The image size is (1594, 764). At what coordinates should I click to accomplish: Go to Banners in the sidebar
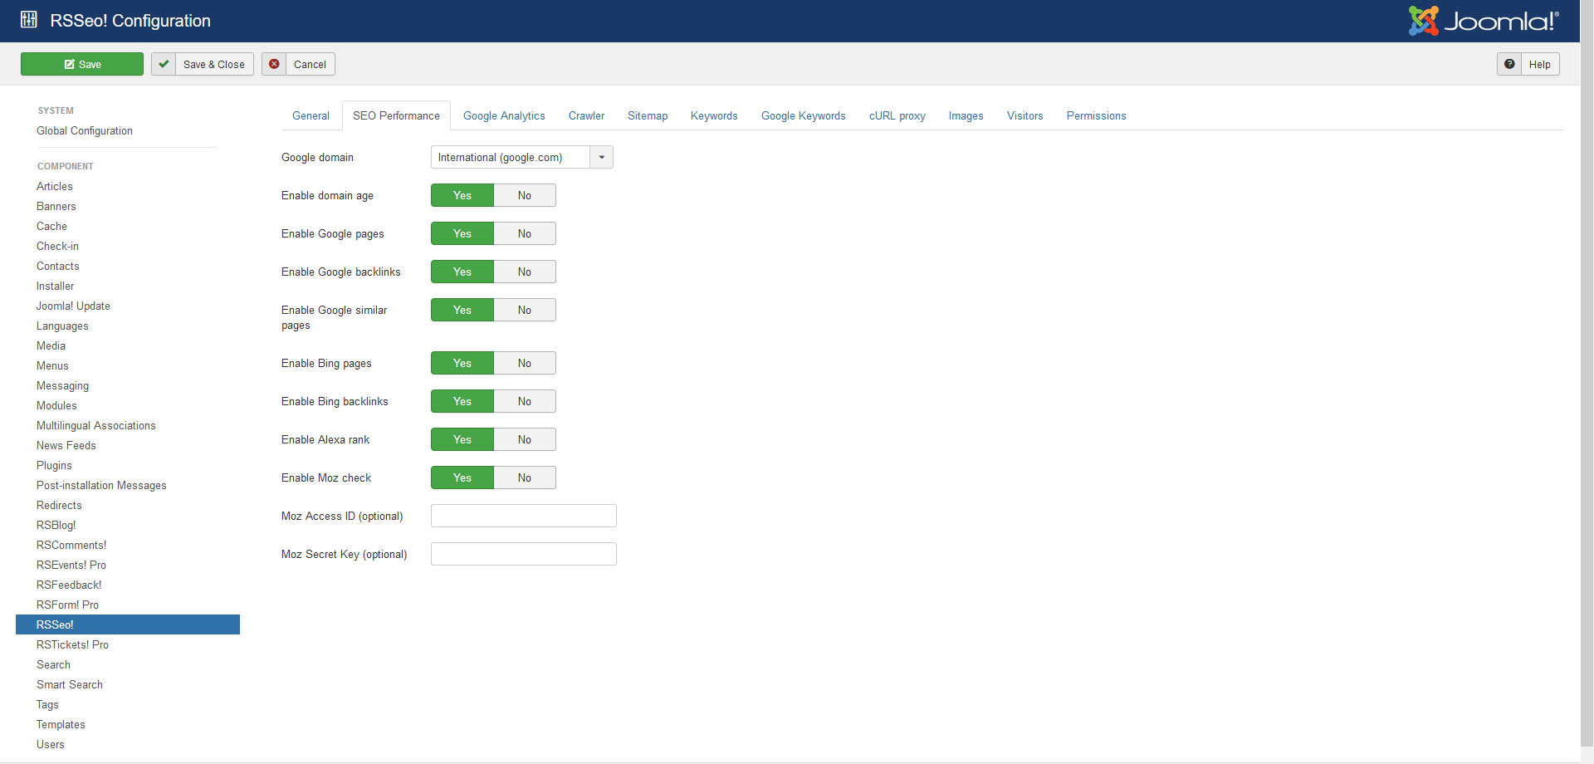tap(56, 206)
